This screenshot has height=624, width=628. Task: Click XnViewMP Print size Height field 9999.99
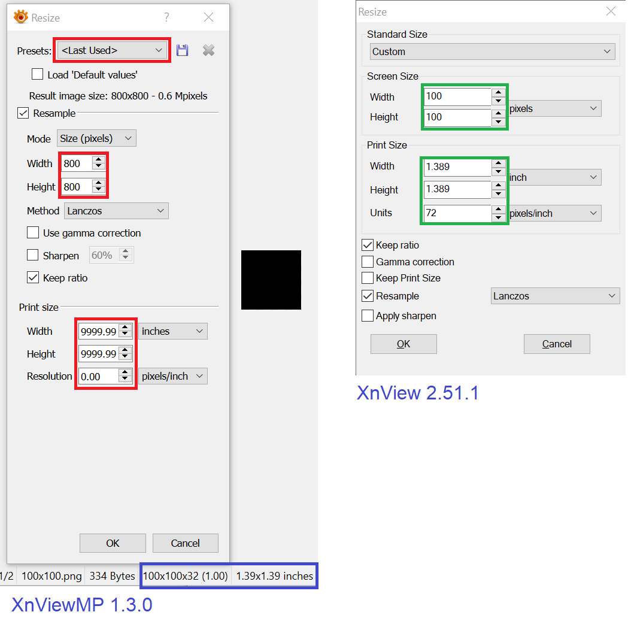pyautogui.click(x=99, y=354)
